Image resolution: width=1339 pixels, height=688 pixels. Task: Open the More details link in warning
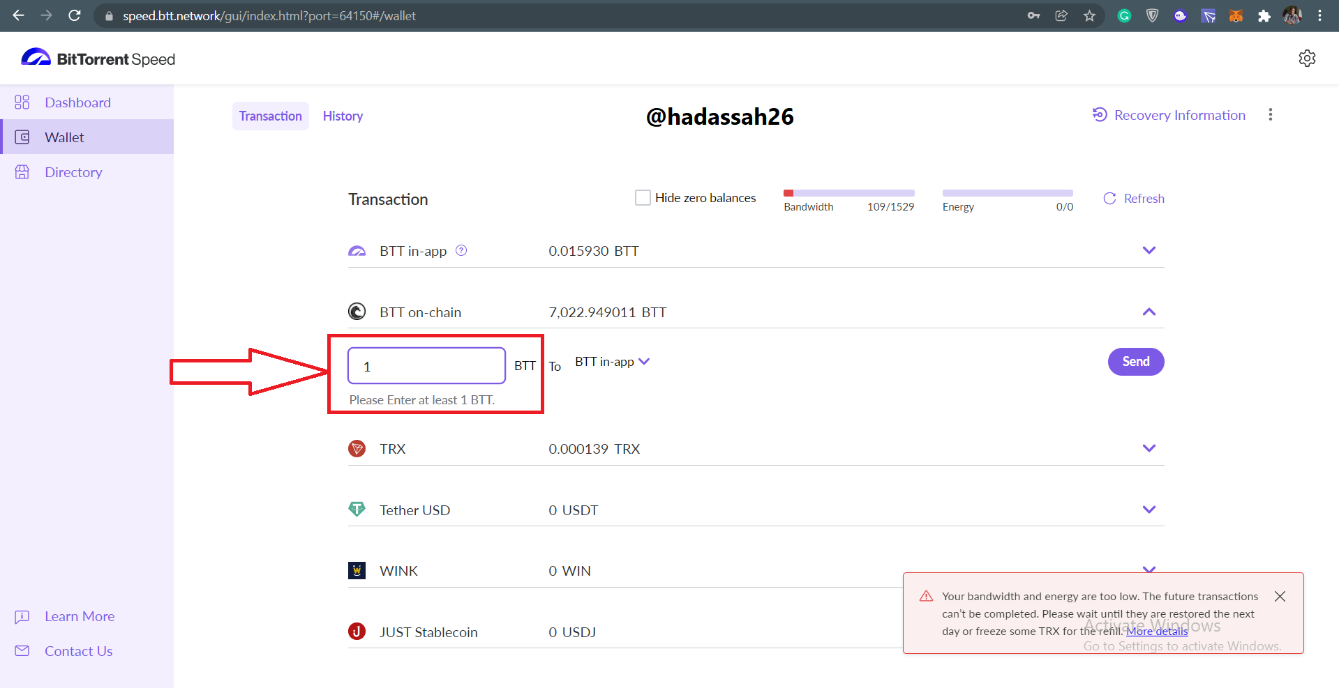[1157, 632]
